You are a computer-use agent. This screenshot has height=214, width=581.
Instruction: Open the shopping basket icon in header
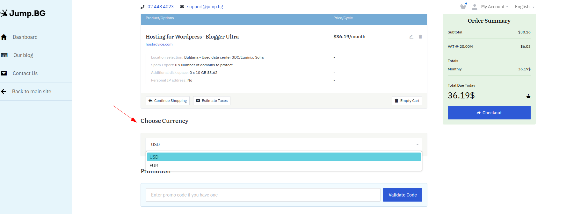pos(463,6)
